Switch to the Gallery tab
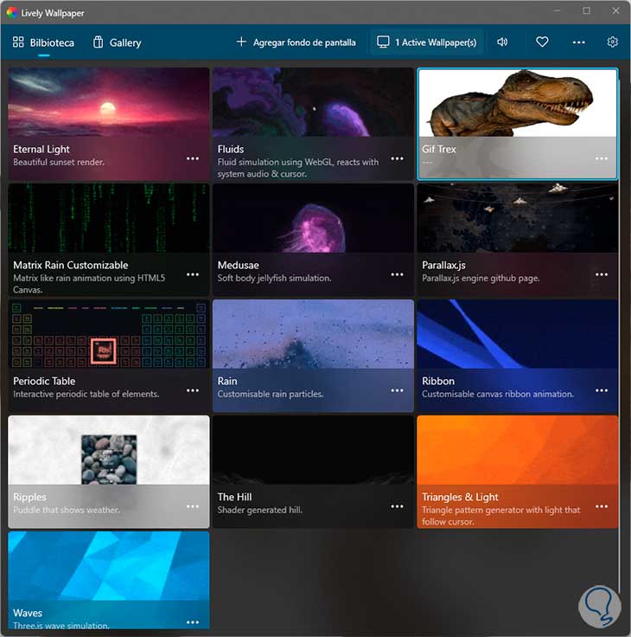The image size is (631, 637). pyautogui.click(x=117, y=42)
